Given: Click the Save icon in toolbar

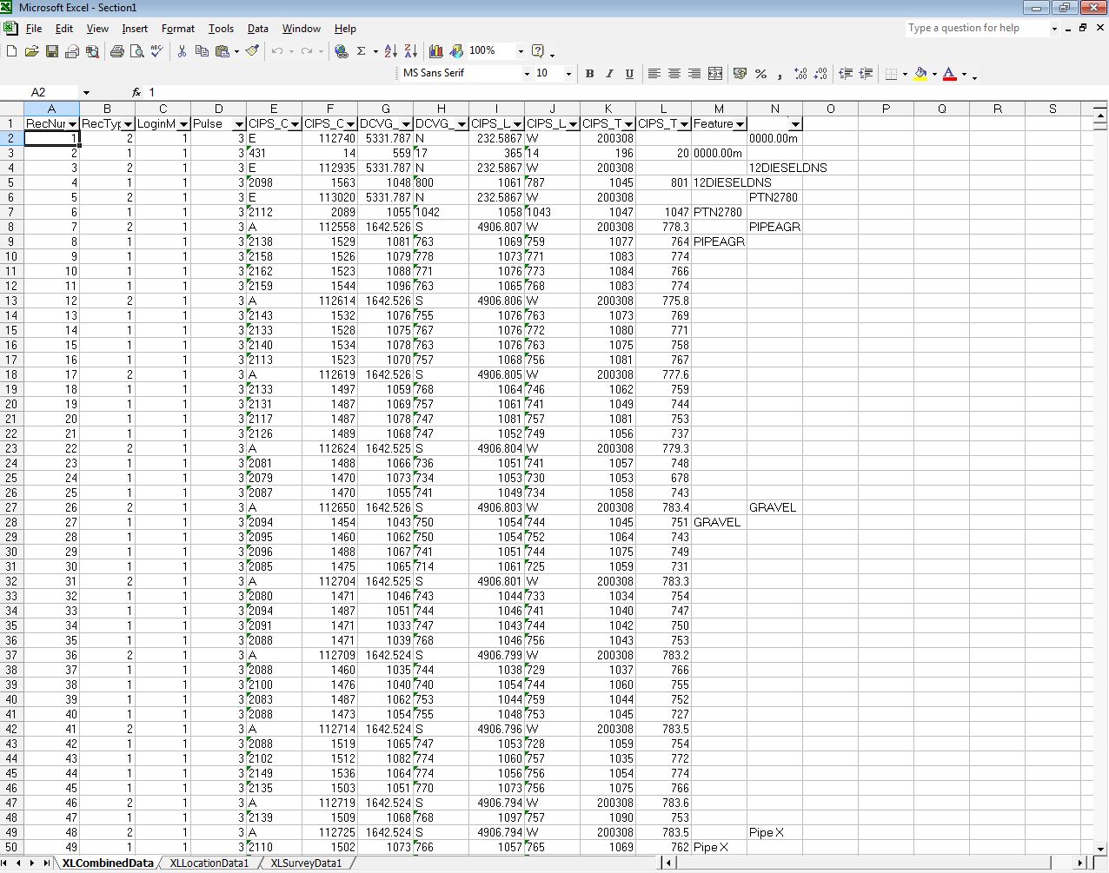Looking at the screenshot, I should pos(52,51).
